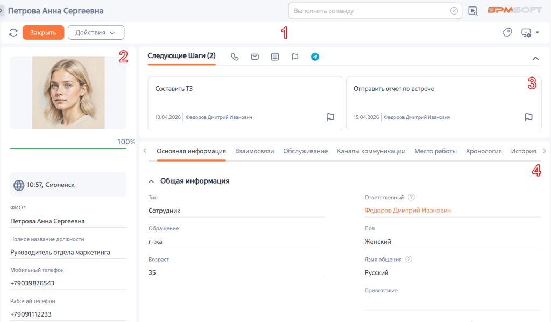The height and width of the screenshot is (322, 551).
Task: Collapse the Общая информация section
Action: pyautogui.click(x=151, y=181)
